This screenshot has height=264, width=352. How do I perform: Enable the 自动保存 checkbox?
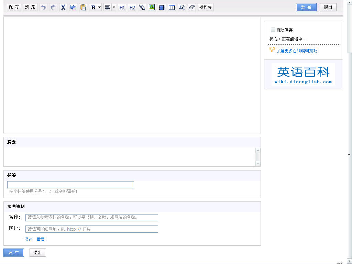273,30
